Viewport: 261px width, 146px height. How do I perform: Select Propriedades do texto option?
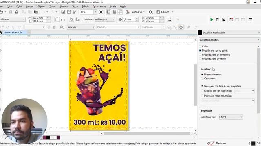point(200,58)
